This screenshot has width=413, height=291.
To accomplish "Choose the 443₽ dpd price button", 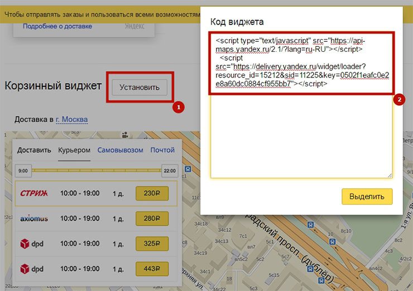I will [152, 269].
